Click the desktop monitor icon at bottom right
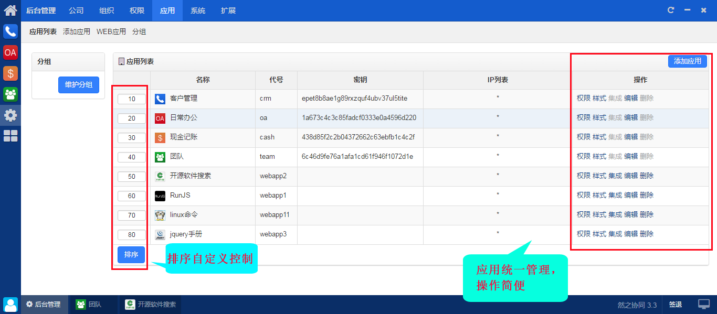Screen dimensions: 717x314 coord(703,305)
